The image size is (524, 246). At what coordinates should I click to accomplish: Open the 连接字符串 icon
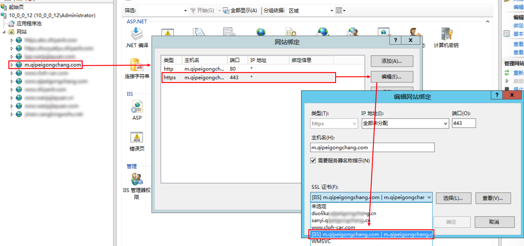click(137, 65)
